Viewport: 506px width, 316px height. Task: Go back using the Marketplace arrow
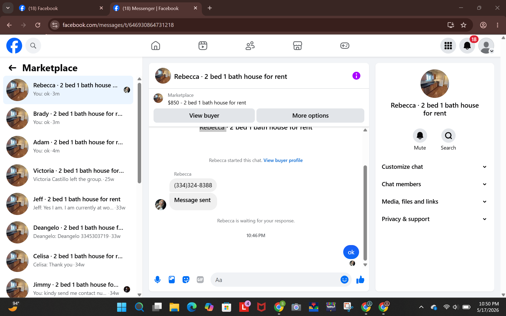pos(12,68)
